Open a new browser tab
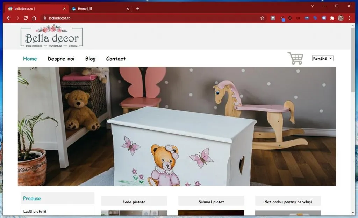Image resolution: width=358 pixels, height=218 pixels. (138, 9)
